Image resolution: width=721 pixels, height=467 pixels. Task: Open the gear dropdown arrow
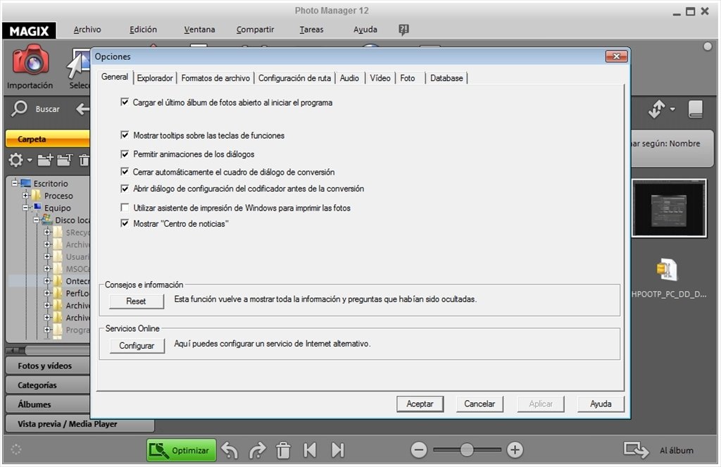(30, 160)
